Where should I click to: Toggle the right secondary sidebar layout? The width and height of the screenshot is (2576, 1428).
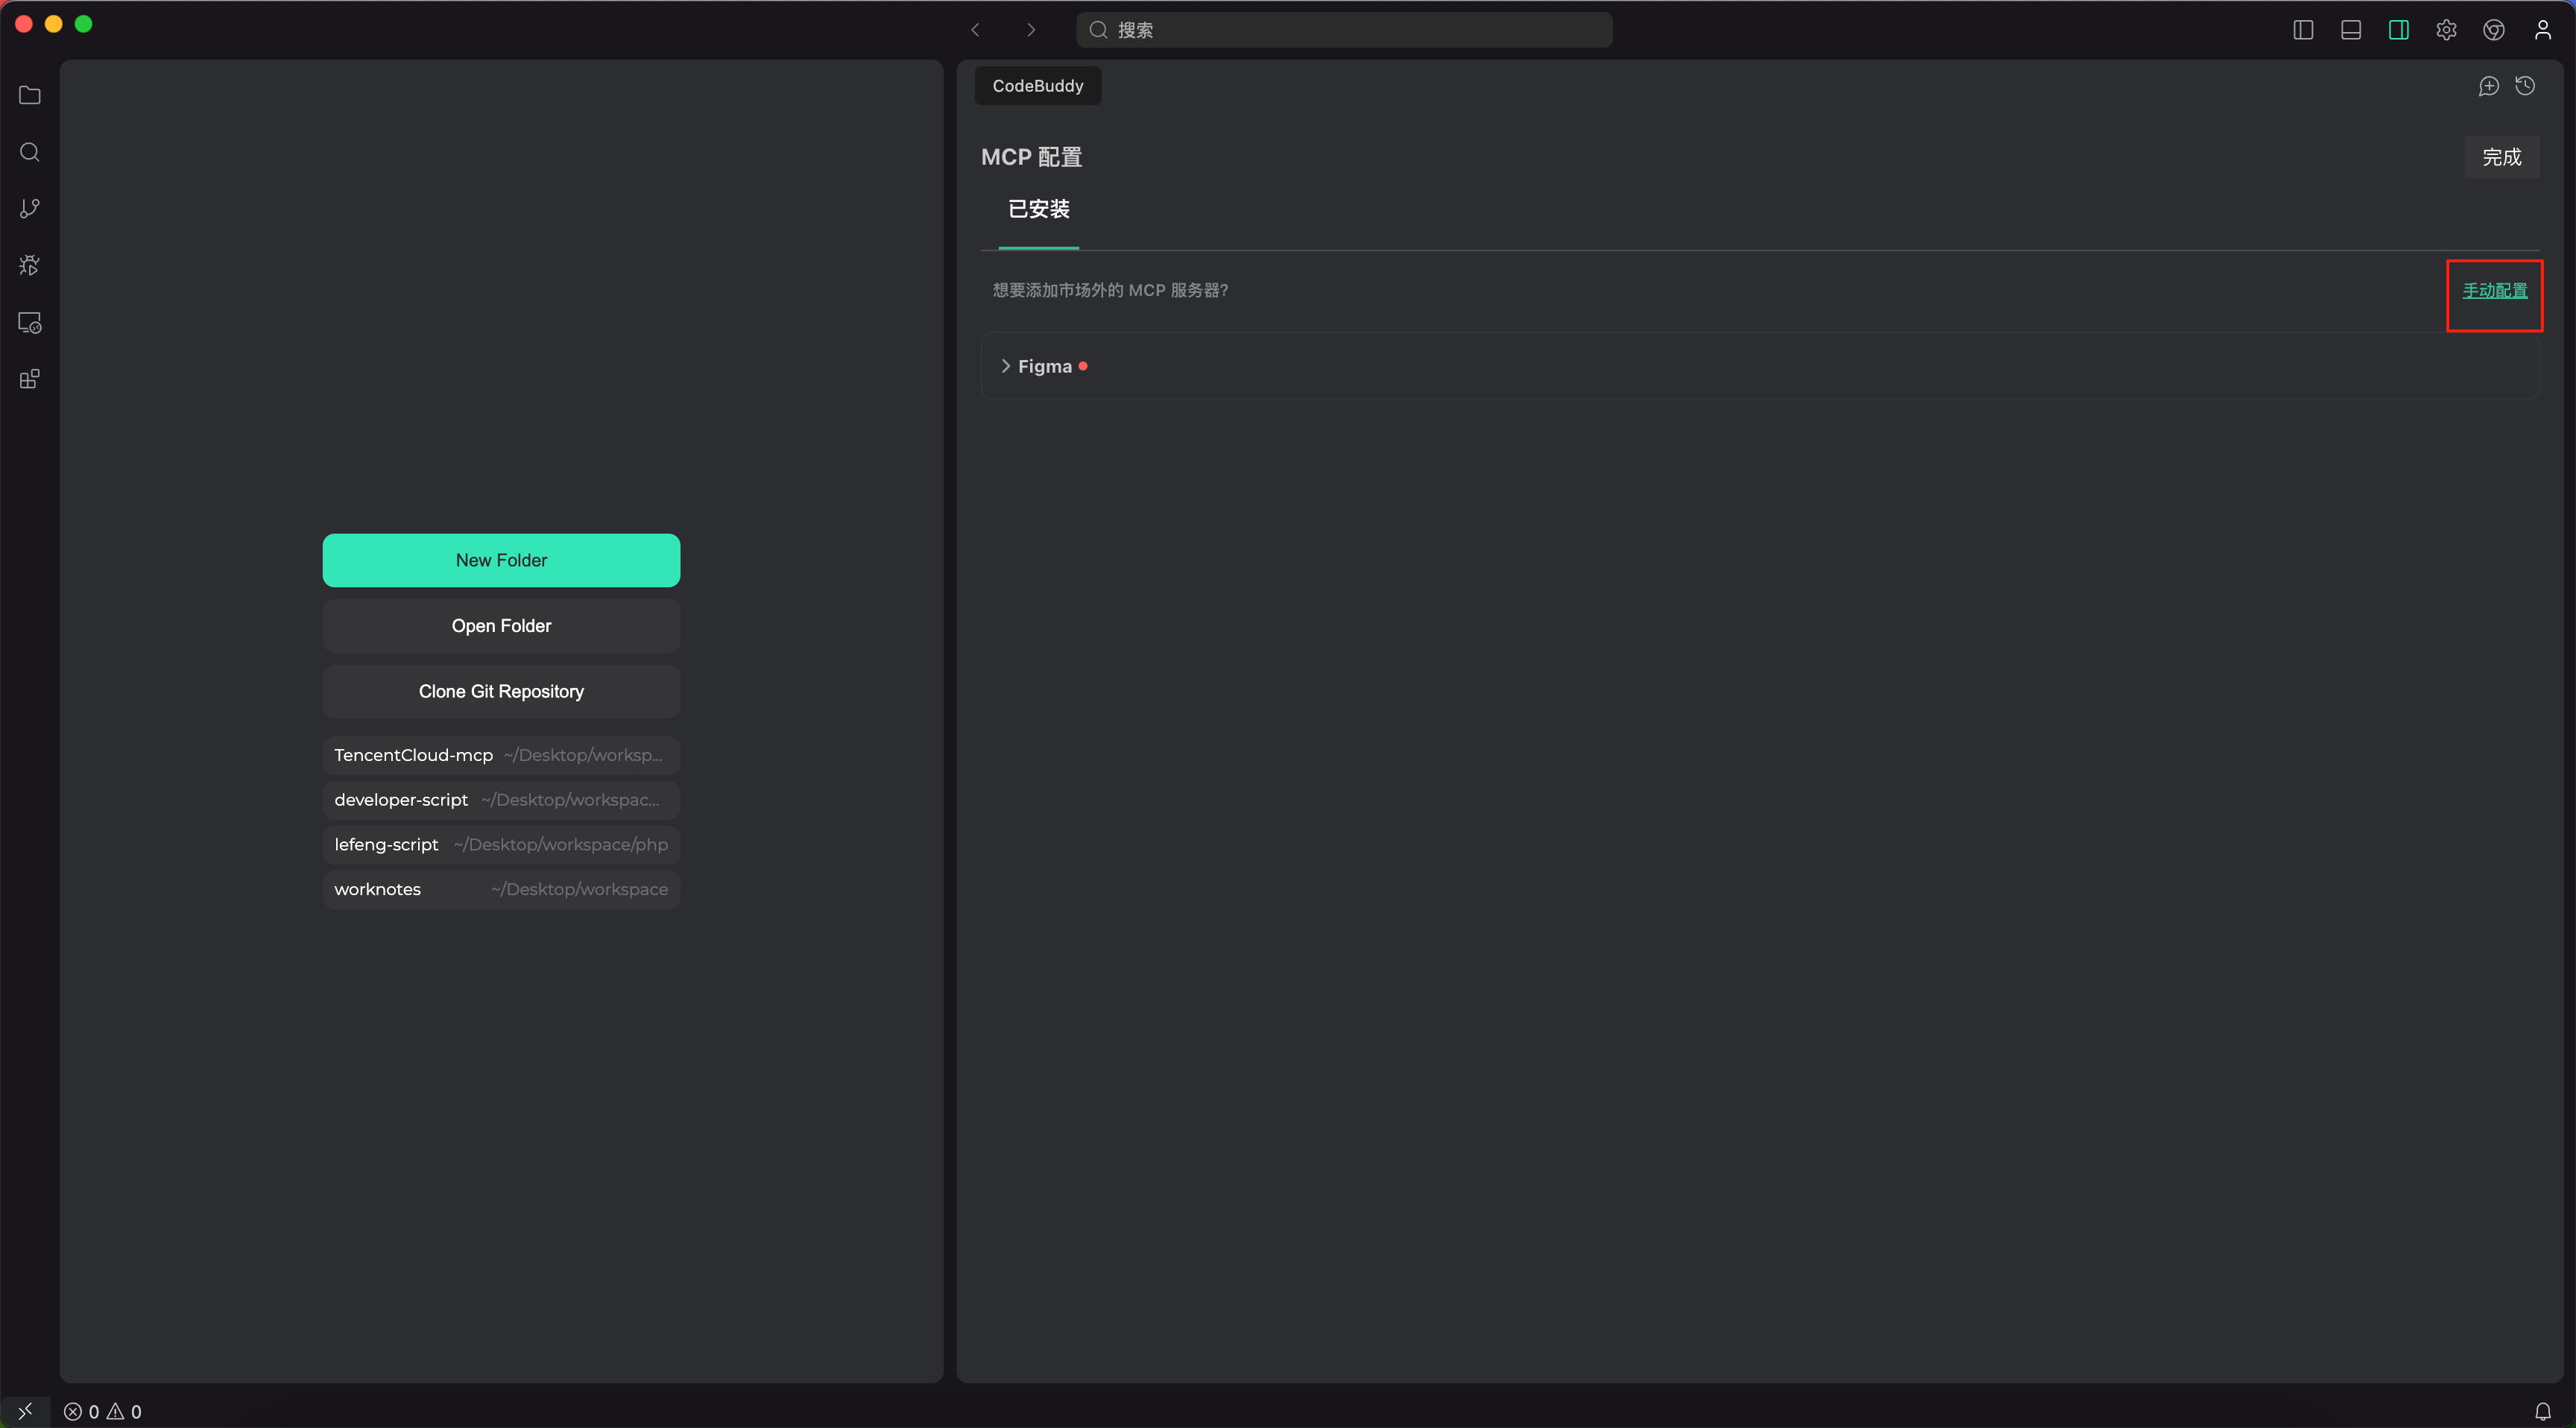2398,30
